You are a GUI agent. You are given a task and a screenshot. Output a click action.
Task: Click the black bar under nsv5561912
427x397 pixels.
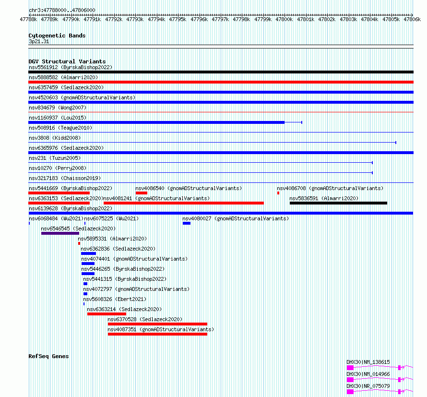pyautogui.click(x=221, y=72)
